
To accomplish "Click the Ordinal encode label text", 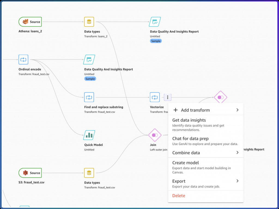I will coord(30,69).
